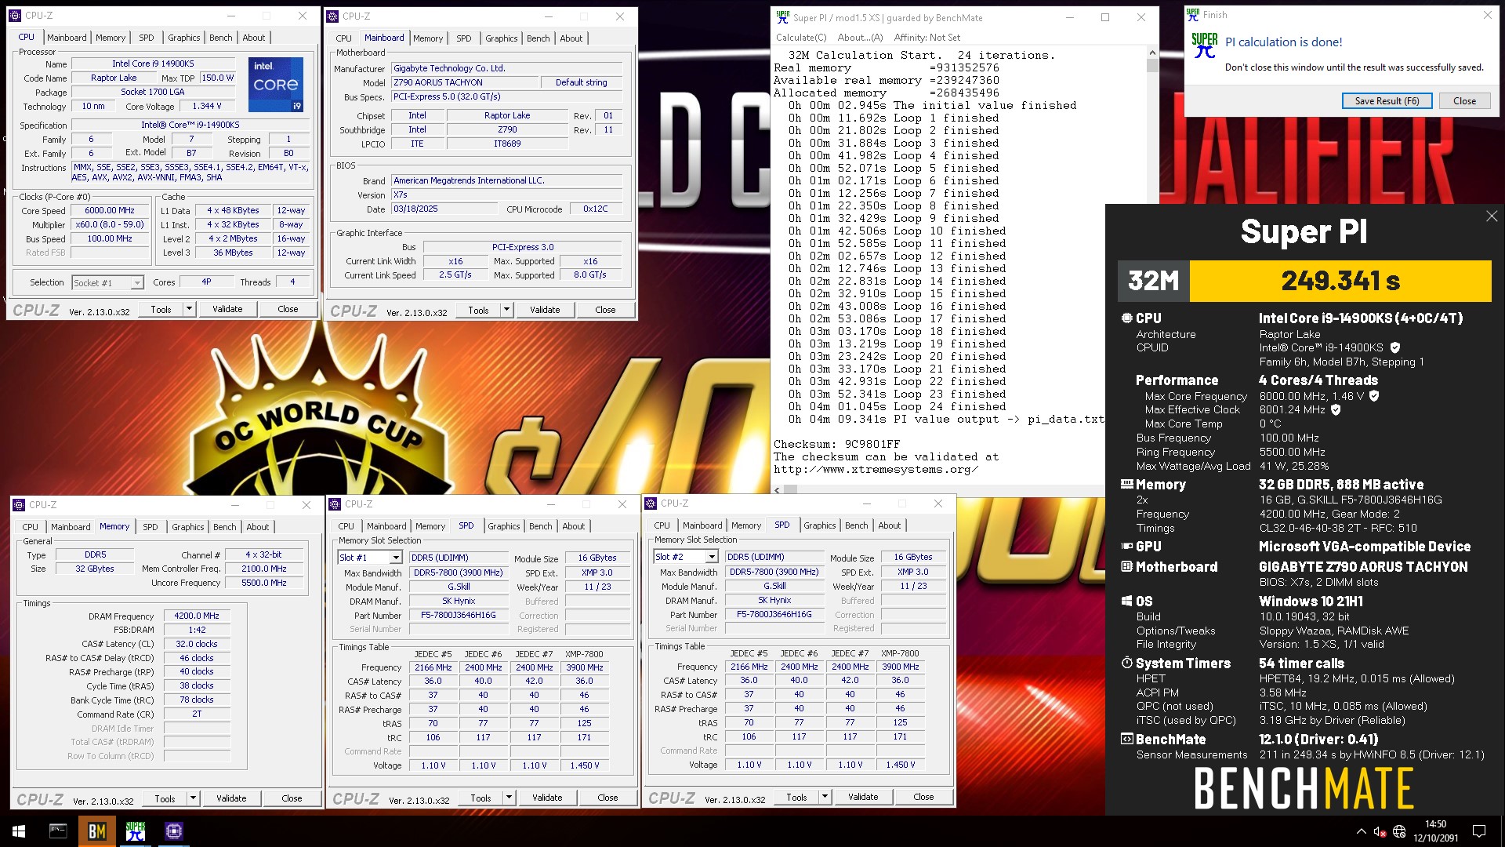Select About tab in Slot #2 SPD window
The height and width of the screenshot is (847, 1505).
(889, 525)
